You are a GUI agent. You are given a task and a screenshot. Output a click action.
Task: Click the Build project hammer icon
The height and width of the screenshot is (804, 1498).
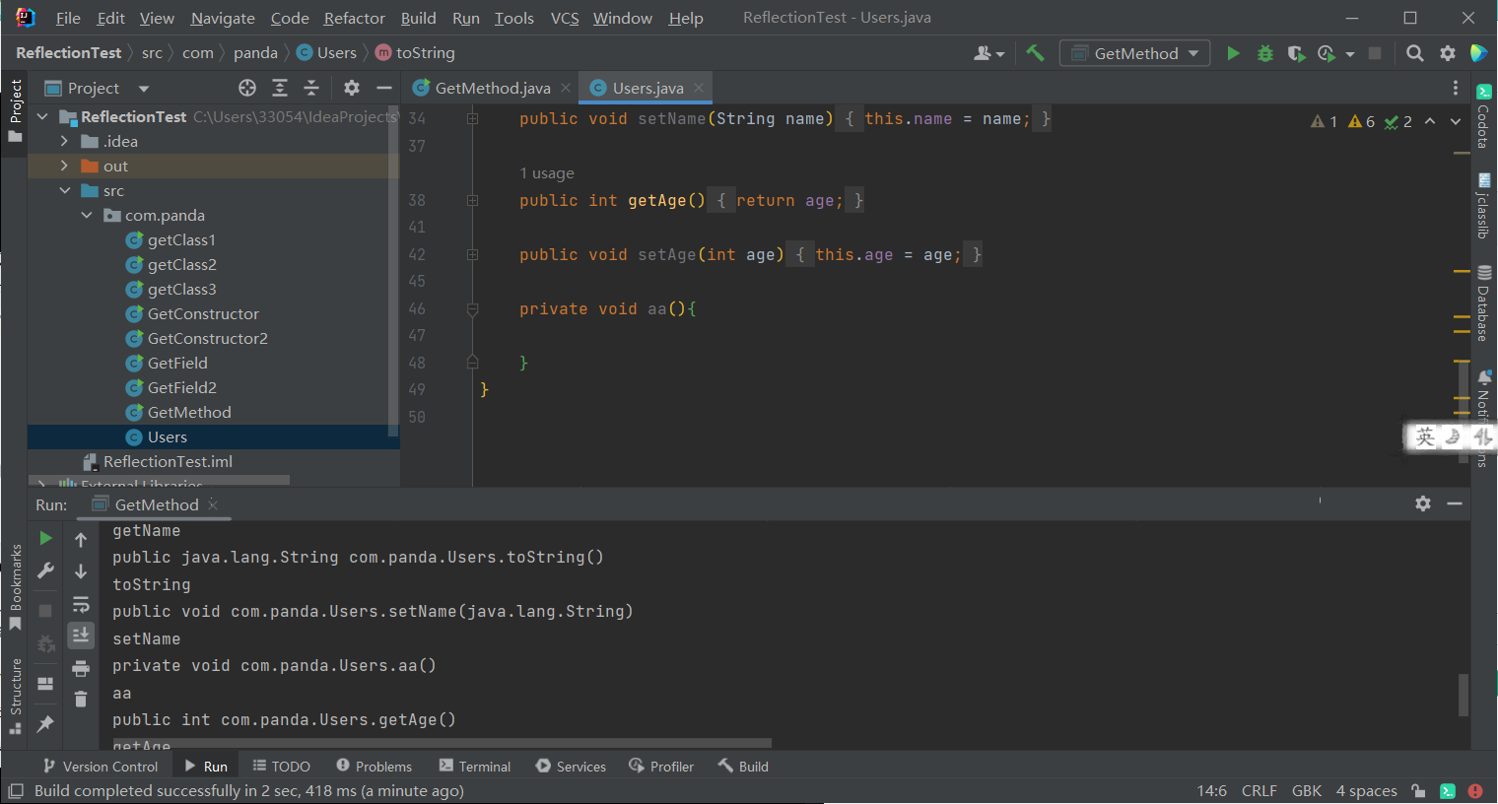click(x=1035, y=53)
